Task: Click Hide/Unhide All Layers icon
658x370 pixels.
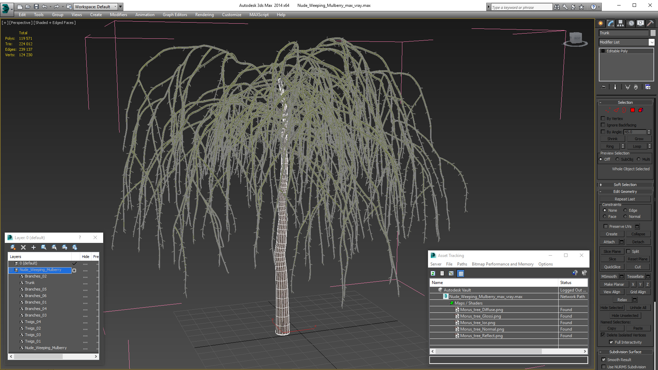Action: 64,247
